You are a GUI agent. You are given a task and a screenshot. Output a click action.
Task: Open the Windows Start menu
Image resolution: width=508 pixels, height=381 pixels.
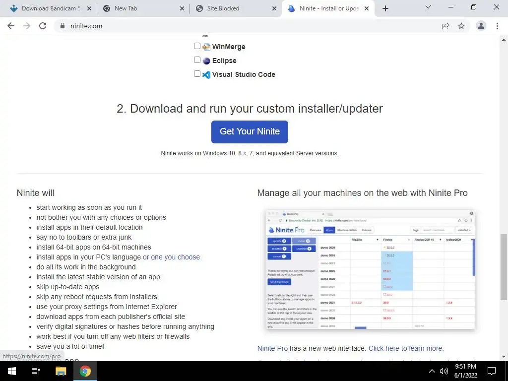tap(12, 371)
